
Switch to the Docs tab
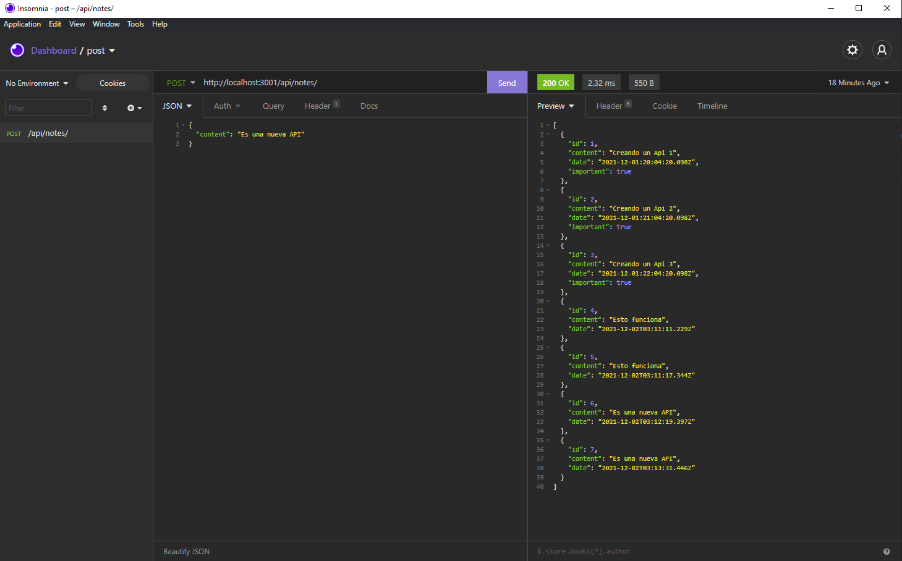click(369, 106)
